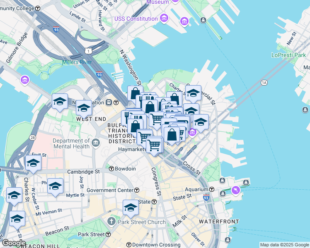This screenshot has height=248, width=310.
Task: Click the Bowdoin T station icon
Action: point(111,169)
